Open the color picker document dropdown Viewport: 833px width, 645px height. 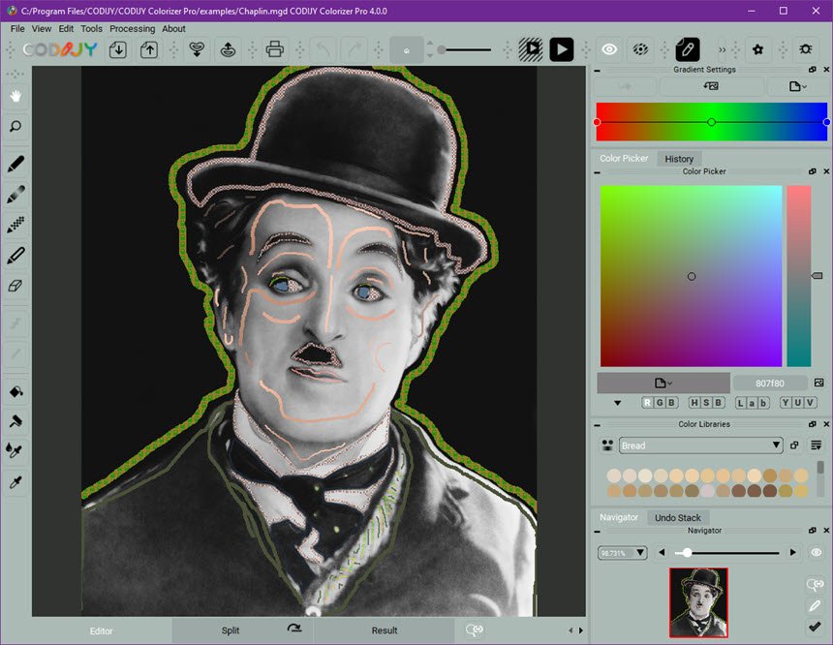(663, 384)
